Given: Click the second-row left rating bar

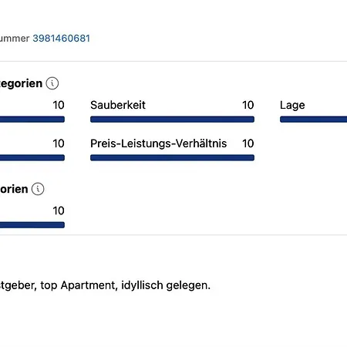Looking at the screenshot, I should click(x=32, y=157).
